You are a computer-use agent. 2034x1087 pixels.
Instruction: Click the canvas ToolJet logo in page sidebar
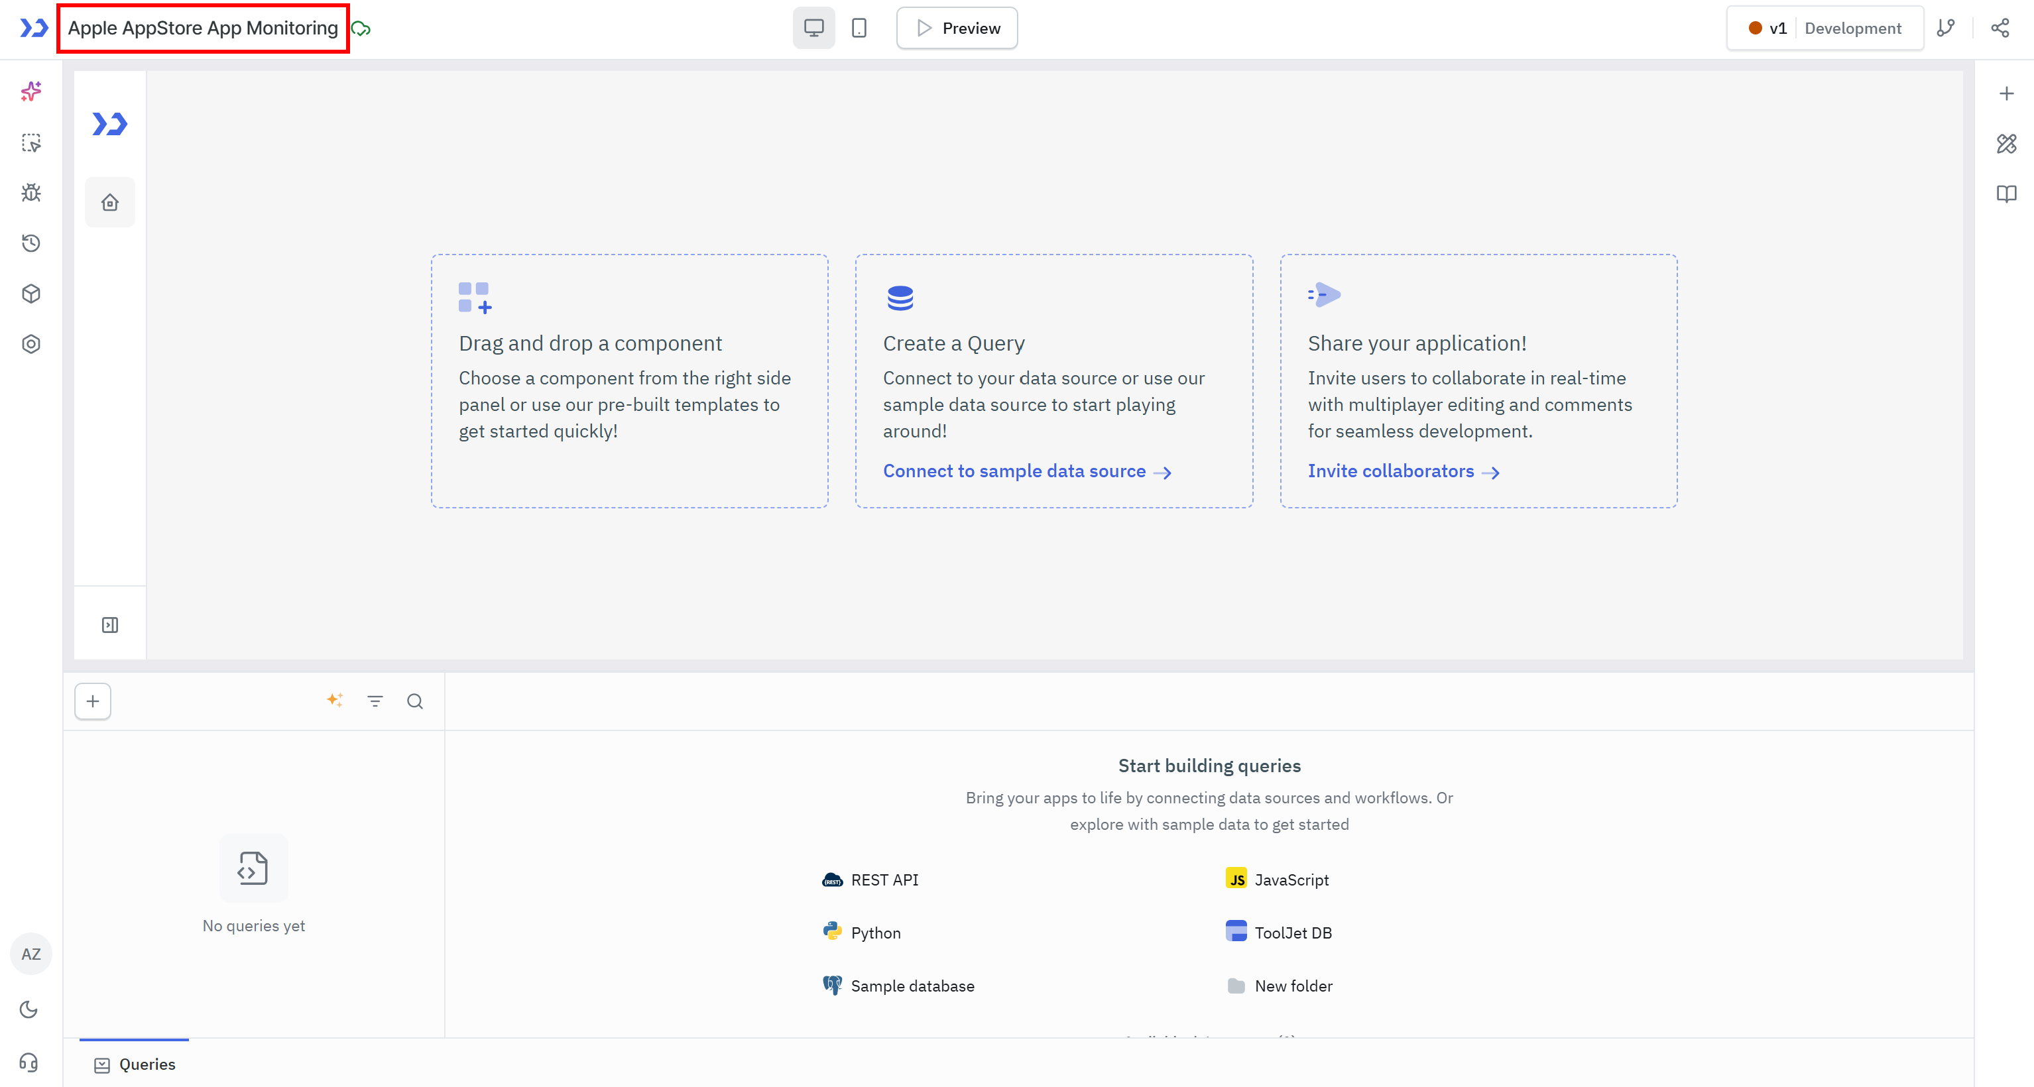(x=110, y=124)
